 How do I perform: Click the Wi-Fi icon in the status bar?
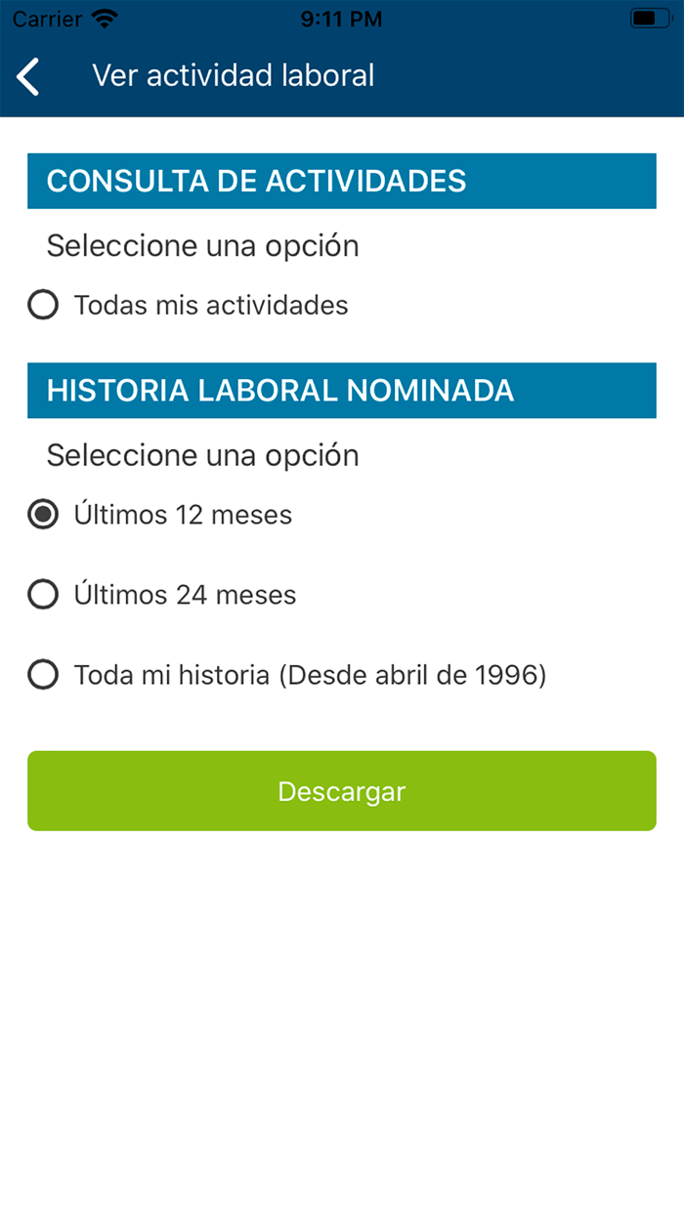coord(103,18)
